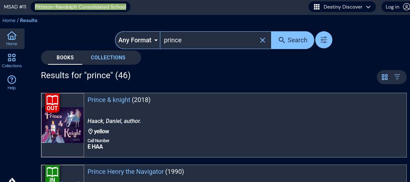The height and width of the screenshot is (182, 410).
Task: Clear the search text with X
Action: [x=263, y=40]
